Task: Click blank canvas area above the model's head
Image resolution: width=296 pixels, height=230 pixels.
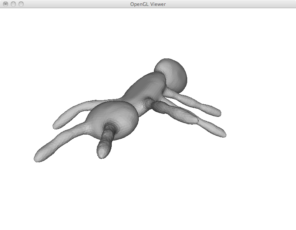Action: tap(170, 33)
